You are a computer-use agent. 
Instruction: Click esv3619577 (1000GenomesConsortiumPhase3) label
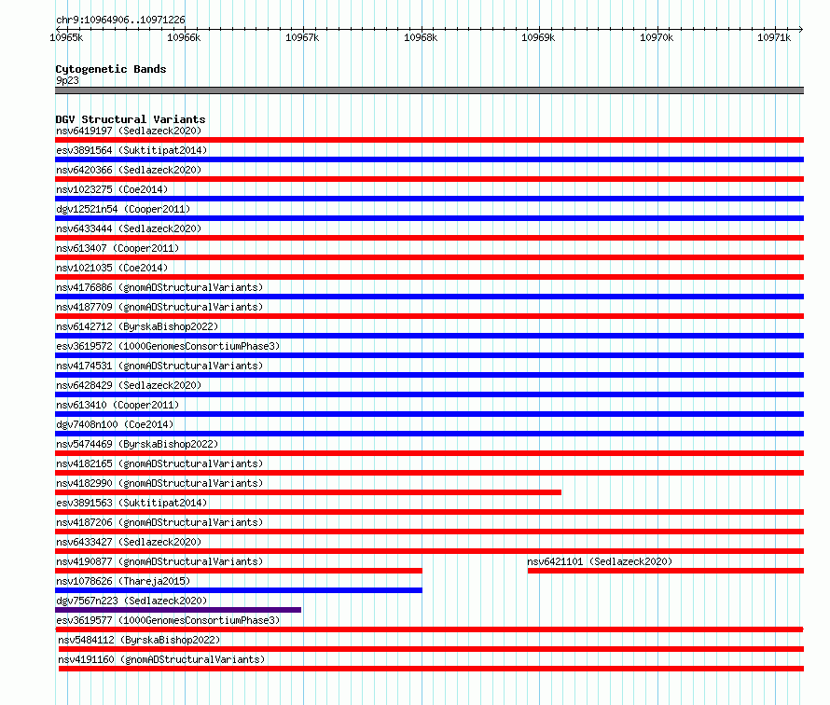(168, 620)
